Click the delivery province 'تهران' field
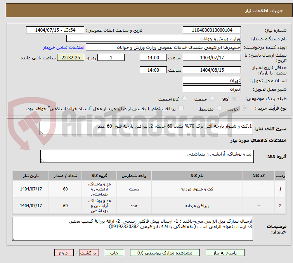Image resolution: width=293 pixels, height=263 pixels. tap(212, 81)
